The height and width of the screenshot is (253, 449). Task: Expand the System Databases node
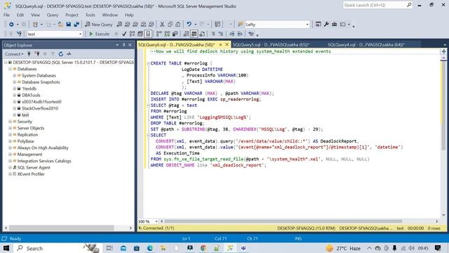click(14, 75)
